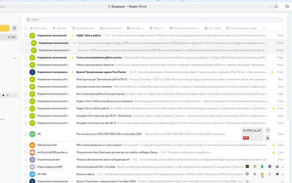This screenshot has height=183, width=292.
Task: Check the Работа корпоративных сервисов email
Action: 25,65
